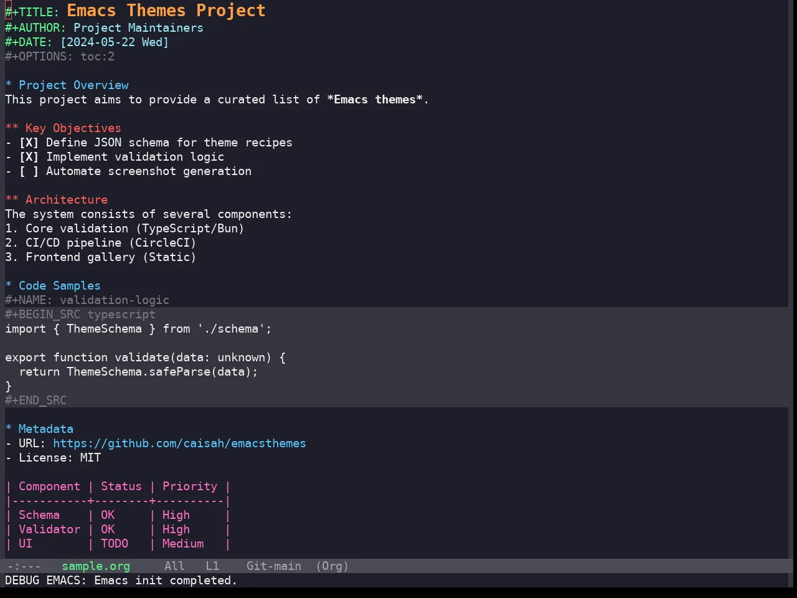The width and height of the screenshot is (797, 598).
Task: Click the Git-main indicator in mode line
Action: tap(274, 566)
